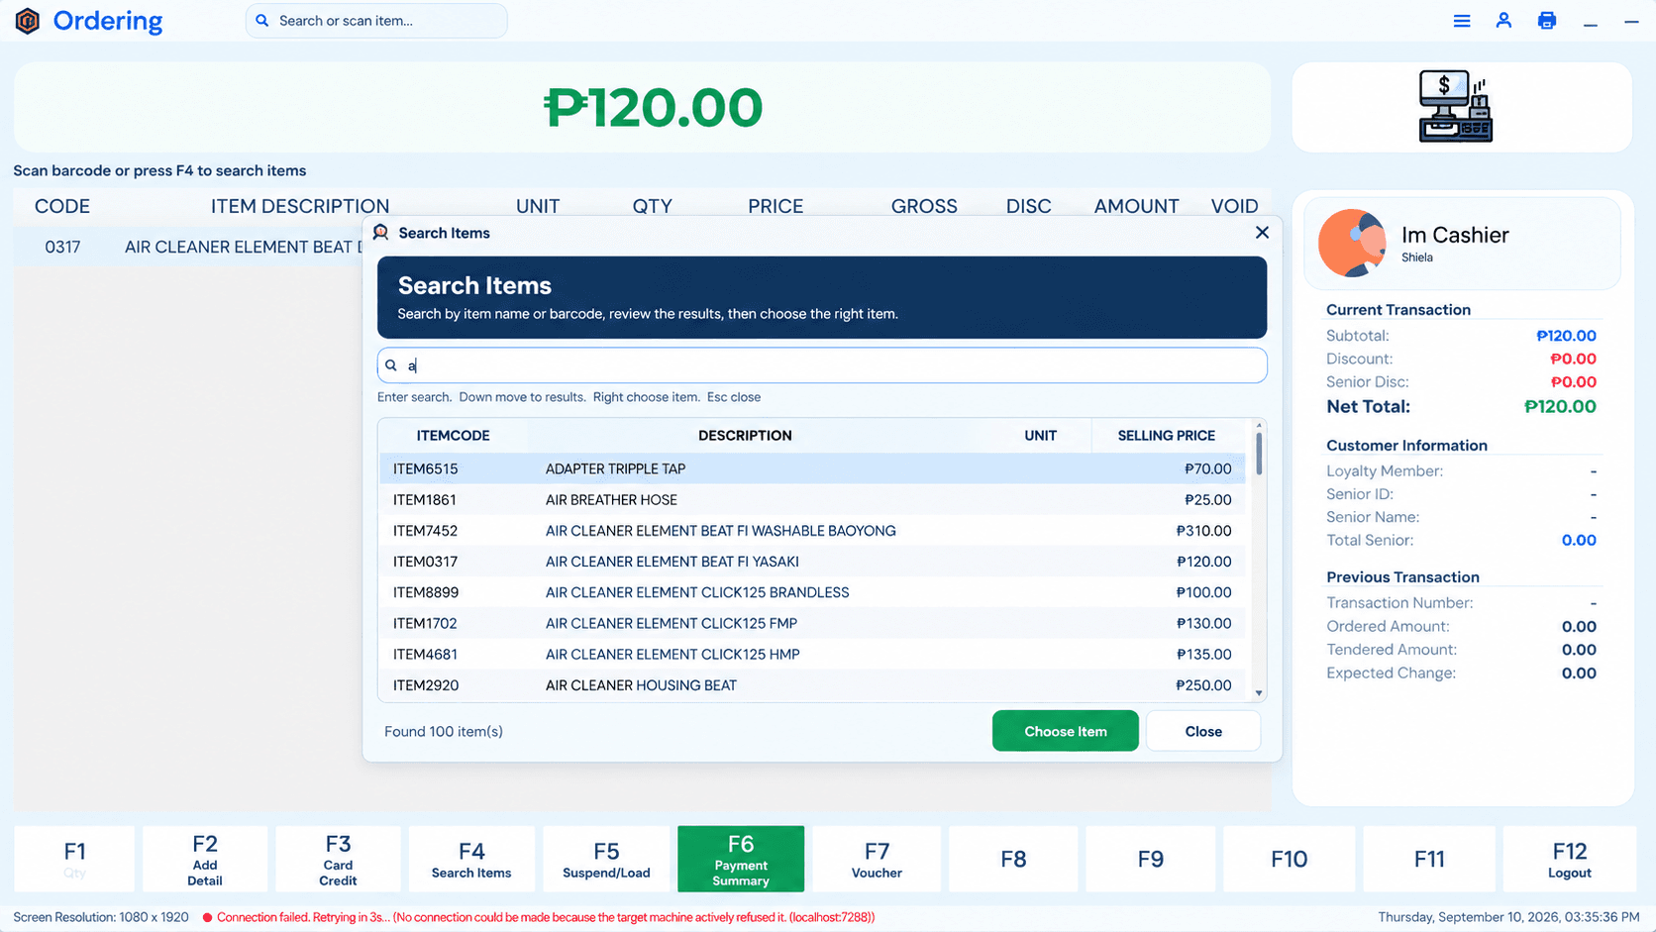Select the ADAPTER TRIPPLE TAP row
This screenshot has width=1656, height=932.
pos(812,468)
